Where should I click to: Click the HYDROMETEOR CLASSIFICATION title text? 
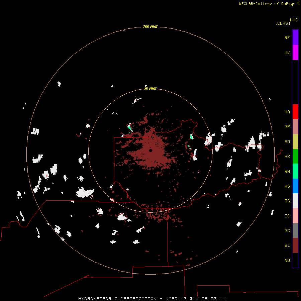coord(117,299)
